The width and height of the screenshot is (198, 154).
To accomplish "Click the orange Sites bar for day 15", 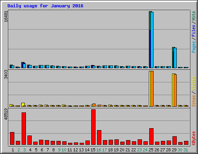I will coord(94,105).
